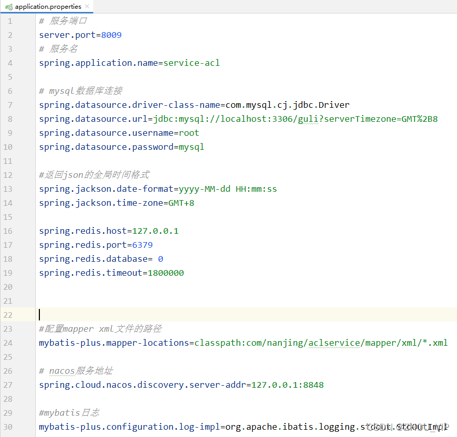Click line number 30 in the gutter

coord(8,427)
